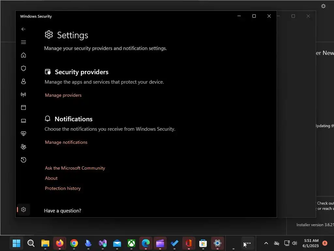Open the Windows Start menu
Image resolution: width=334 pixels, height=251 pixels.
[16, 243]
